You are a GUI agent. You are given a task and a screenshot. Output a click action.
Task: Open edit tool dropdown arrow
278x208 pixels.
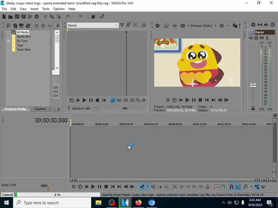pos(148,187)
